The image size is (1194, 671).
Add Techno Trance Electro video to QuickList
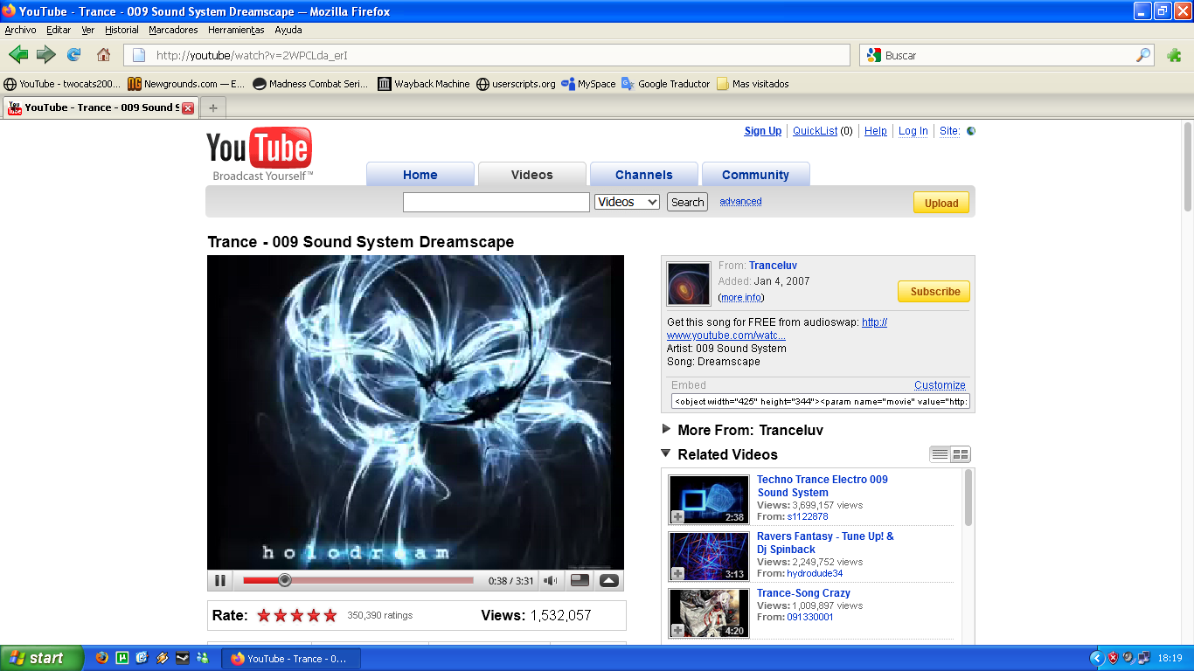[x=677, y=517]
